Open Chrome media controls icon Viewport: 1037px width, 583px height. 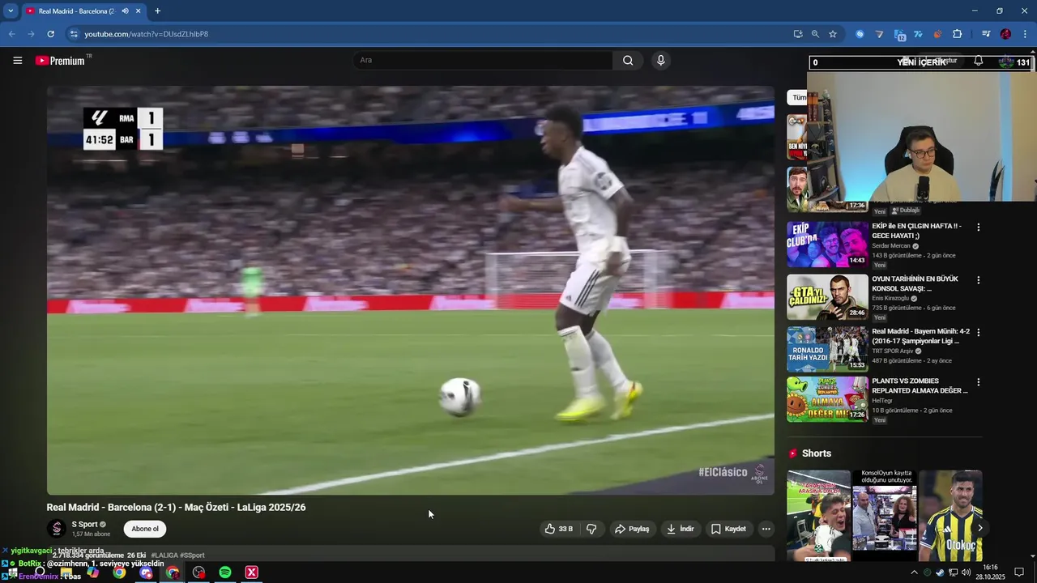coord(986,34)
